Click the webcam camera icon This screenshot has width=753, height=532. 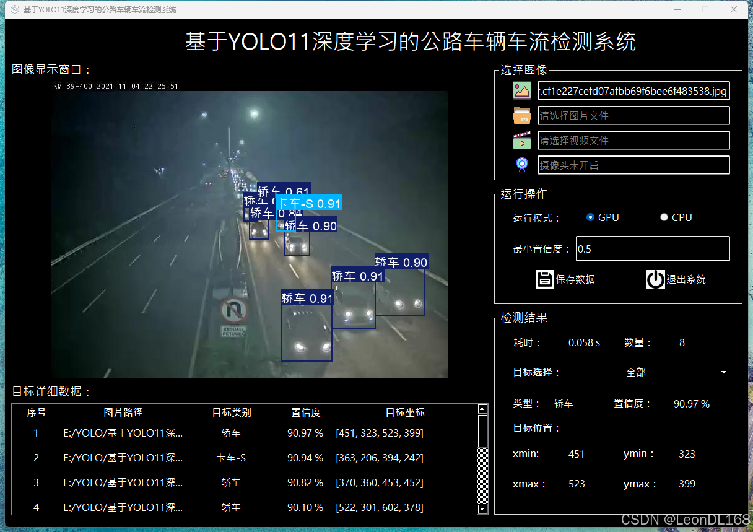[522, 165]
